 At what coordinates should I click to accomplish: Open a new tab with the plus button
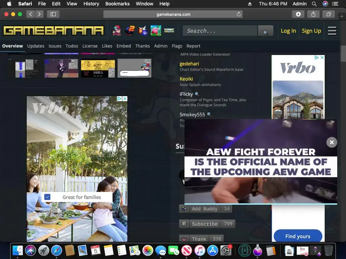click(x=342, y=17)
